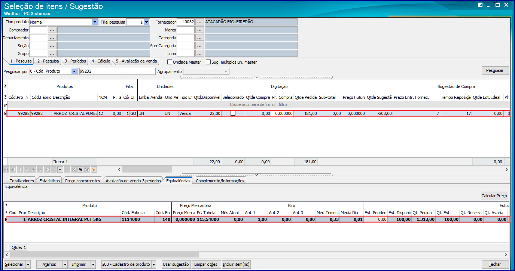Viewport: 515px width, 271px height.
Task: Click Fornecedor code field 10032
Action: coord(186,22)
